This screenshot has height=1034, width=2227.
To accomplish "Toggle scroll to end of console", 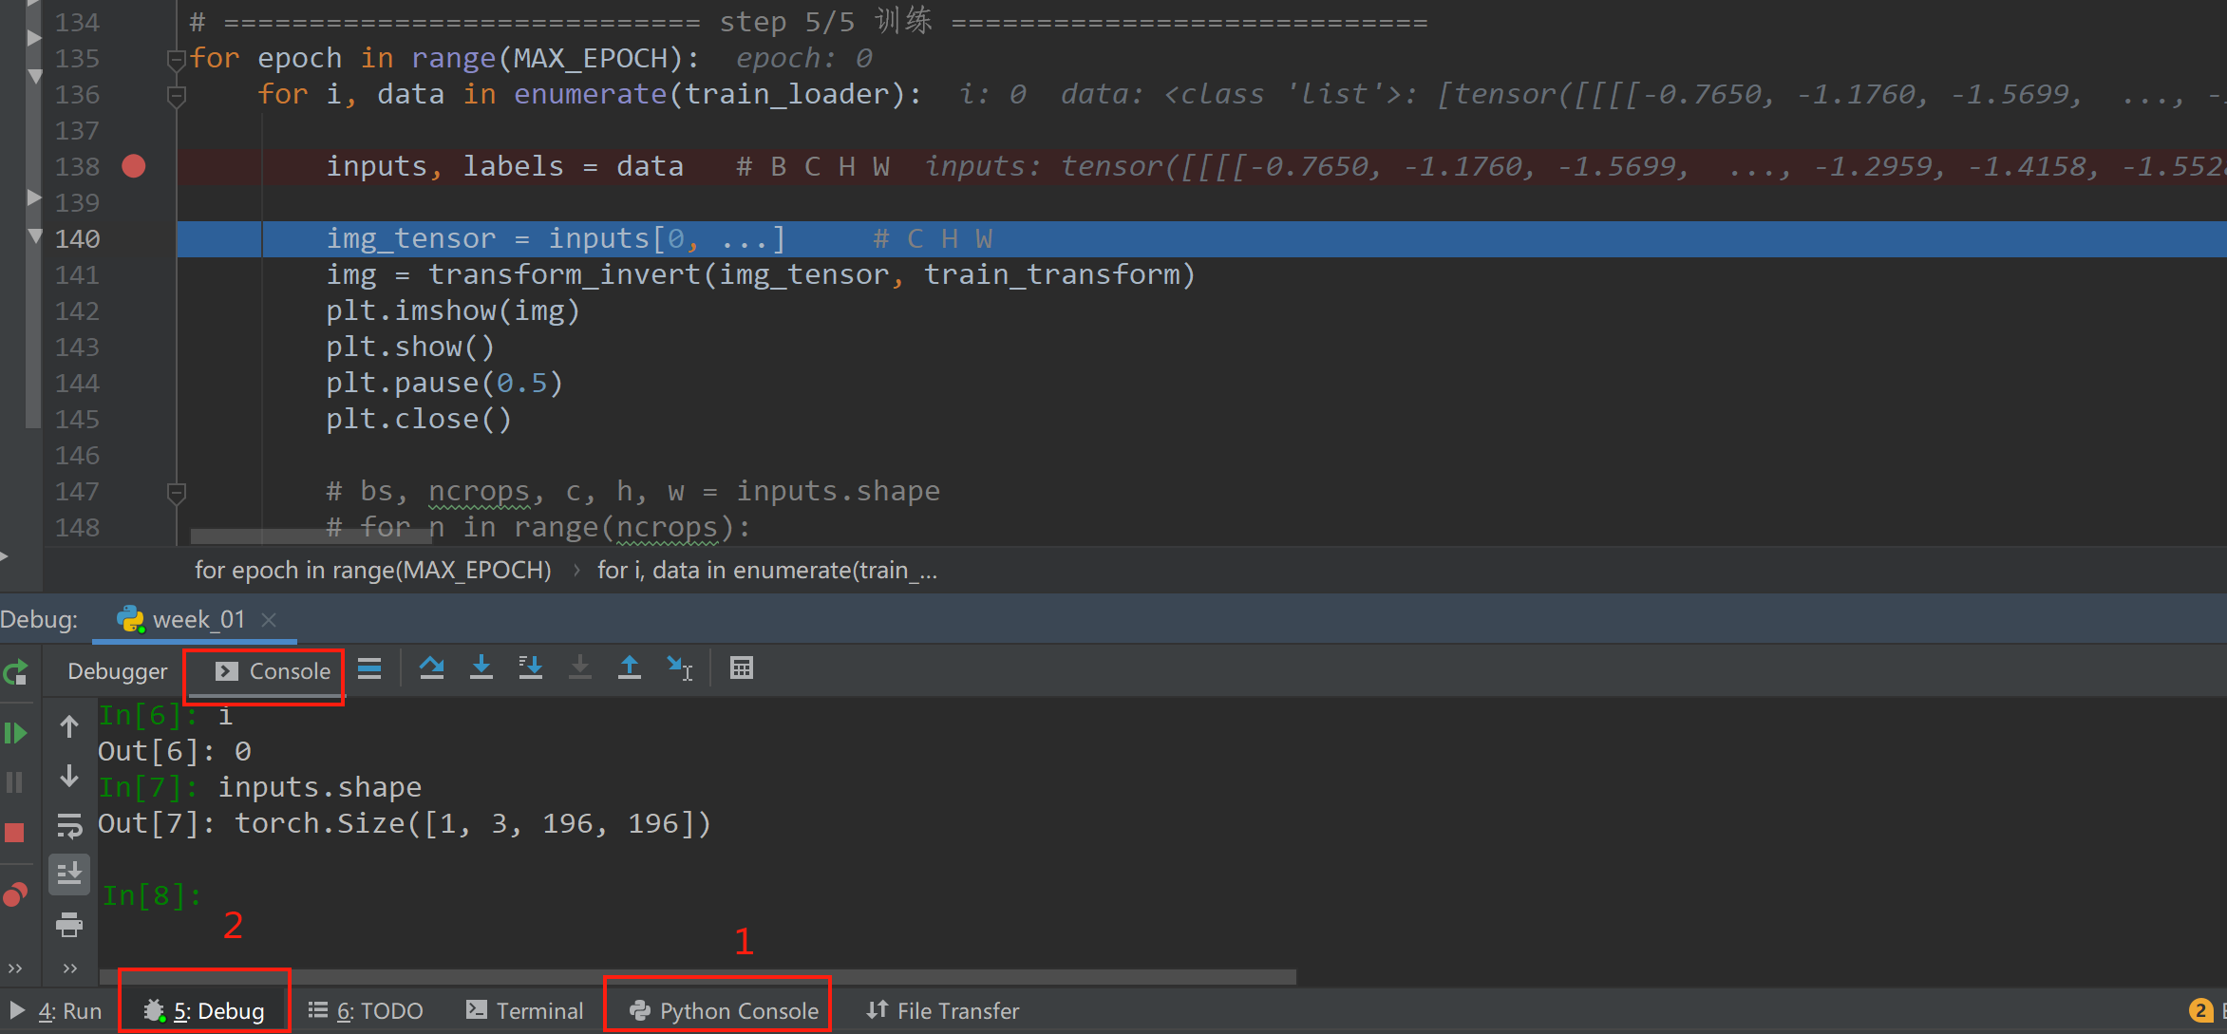I will pos(69,874).
